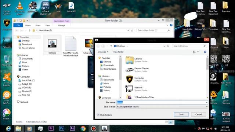Select the Read Me How to install and crack file
The width and height of the screenshot is (235, 132).
[x=70, y=47]
